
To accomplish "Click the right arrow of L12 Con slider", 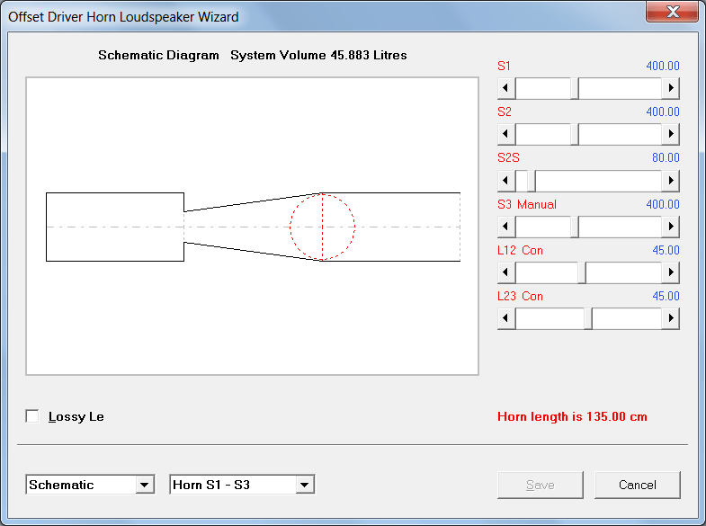I will (x=670, y=272).
